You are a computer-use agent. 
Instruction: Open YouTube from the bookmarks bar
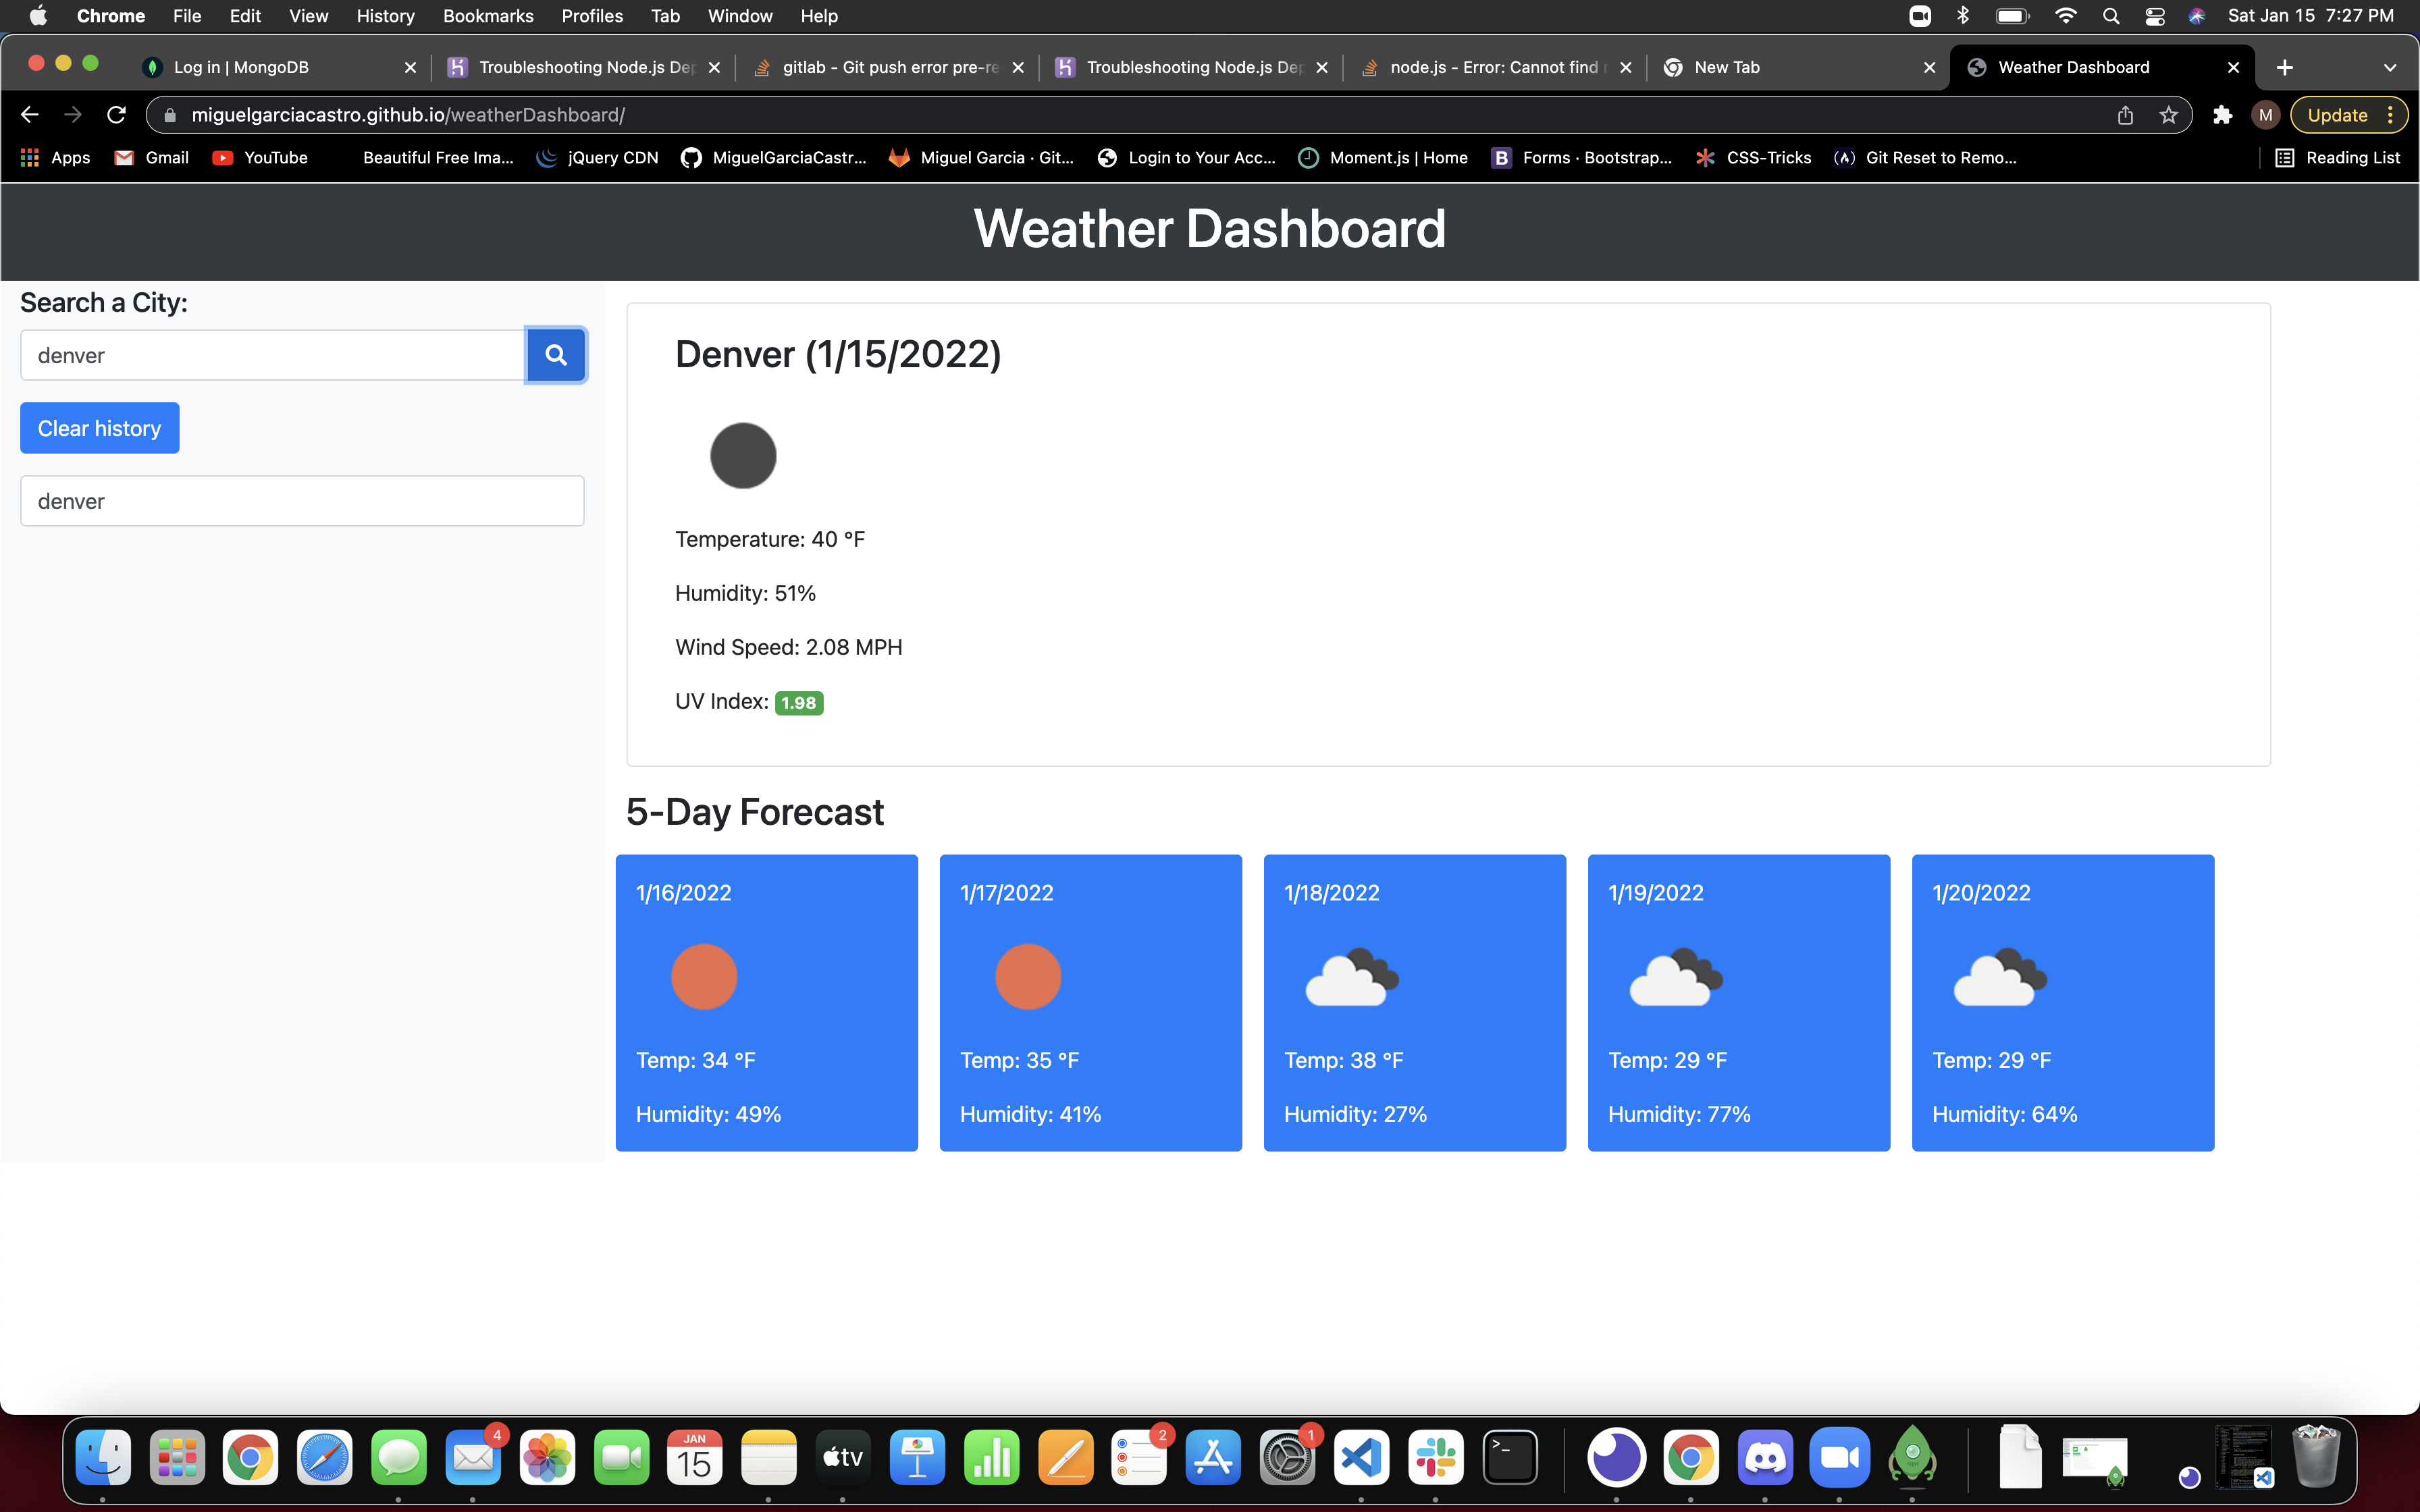click(259, 157)
